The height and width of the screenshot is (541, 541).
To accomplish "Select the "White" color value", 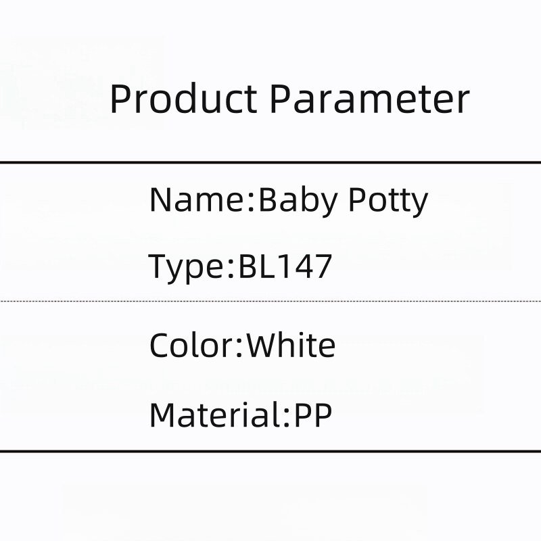I will coord(291,346).
